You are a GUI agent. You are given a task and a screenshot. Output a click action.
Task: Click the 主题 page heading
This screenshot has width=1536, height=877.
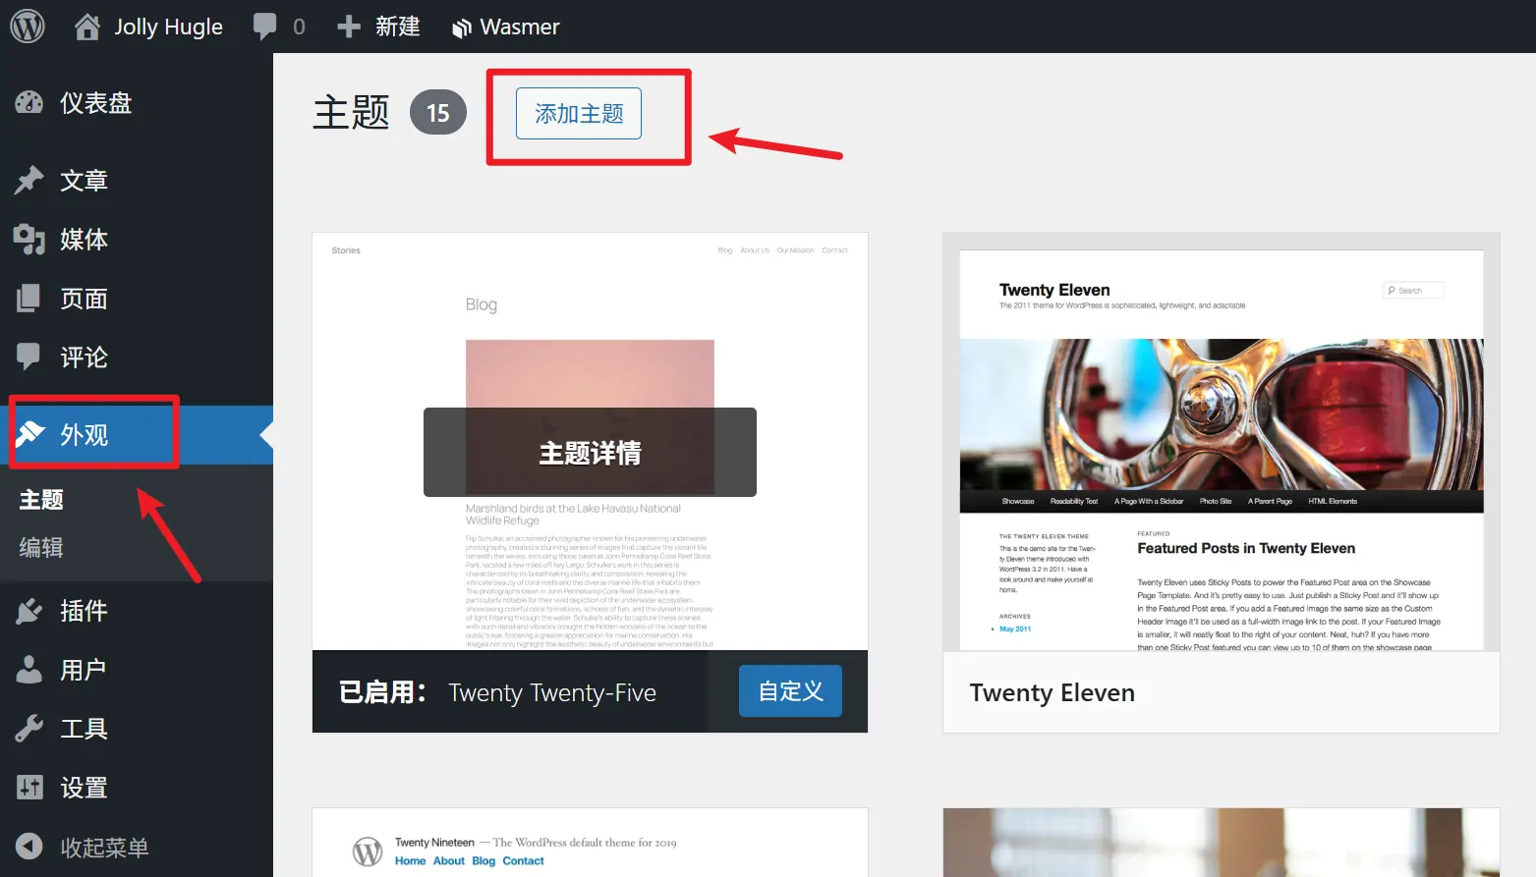pyautogui.click(x=352, y=113)
